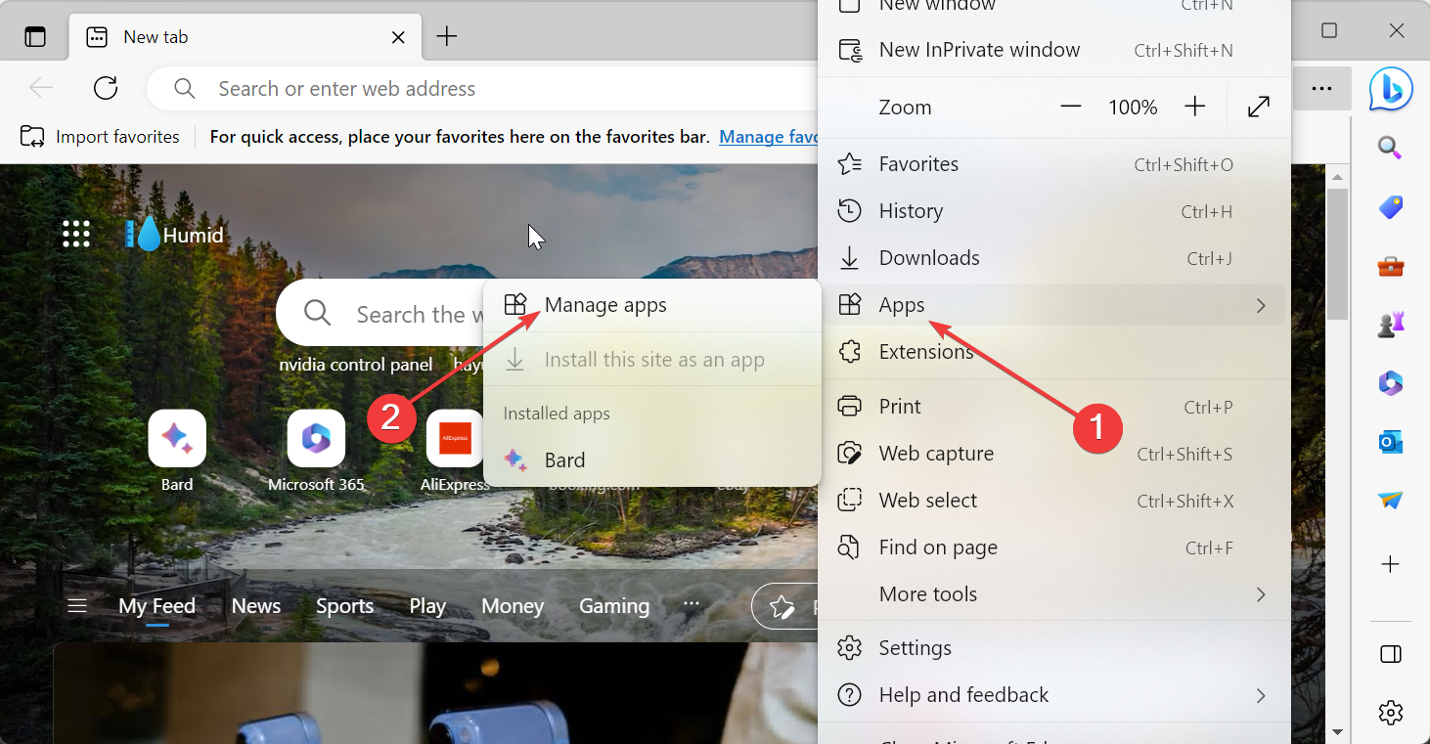The image size is (1430, 744).
Task: Close the New tab tab
Action: [x=398, y=37]
